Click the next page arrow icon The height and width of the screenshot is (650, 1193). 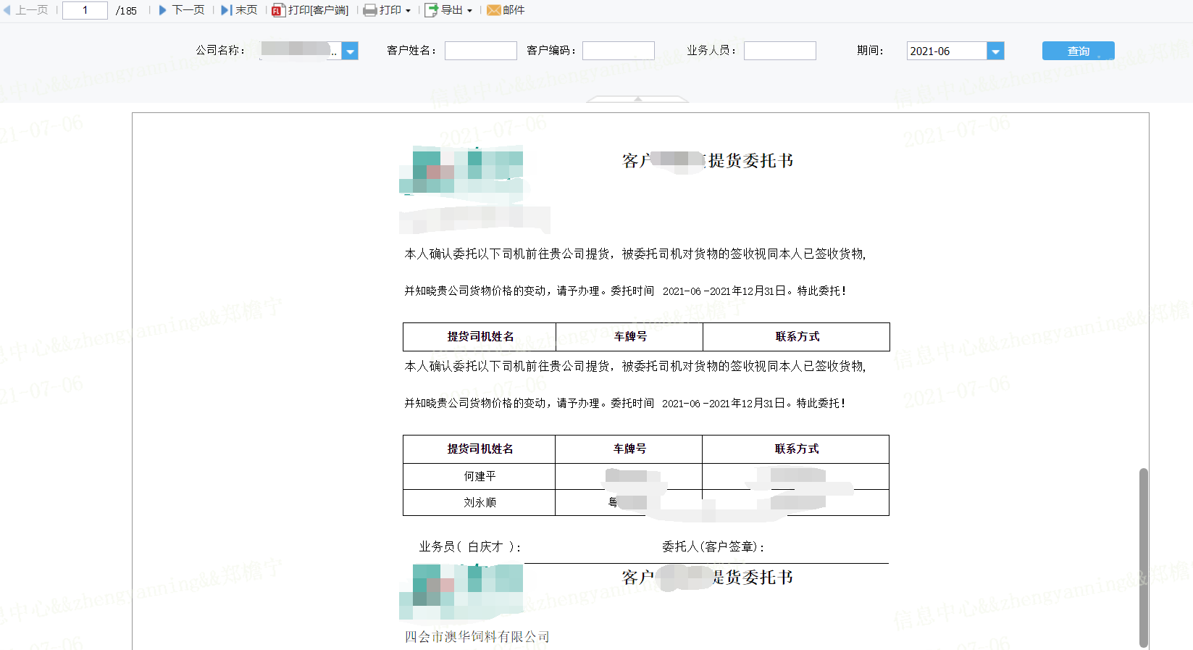[163, 10]
